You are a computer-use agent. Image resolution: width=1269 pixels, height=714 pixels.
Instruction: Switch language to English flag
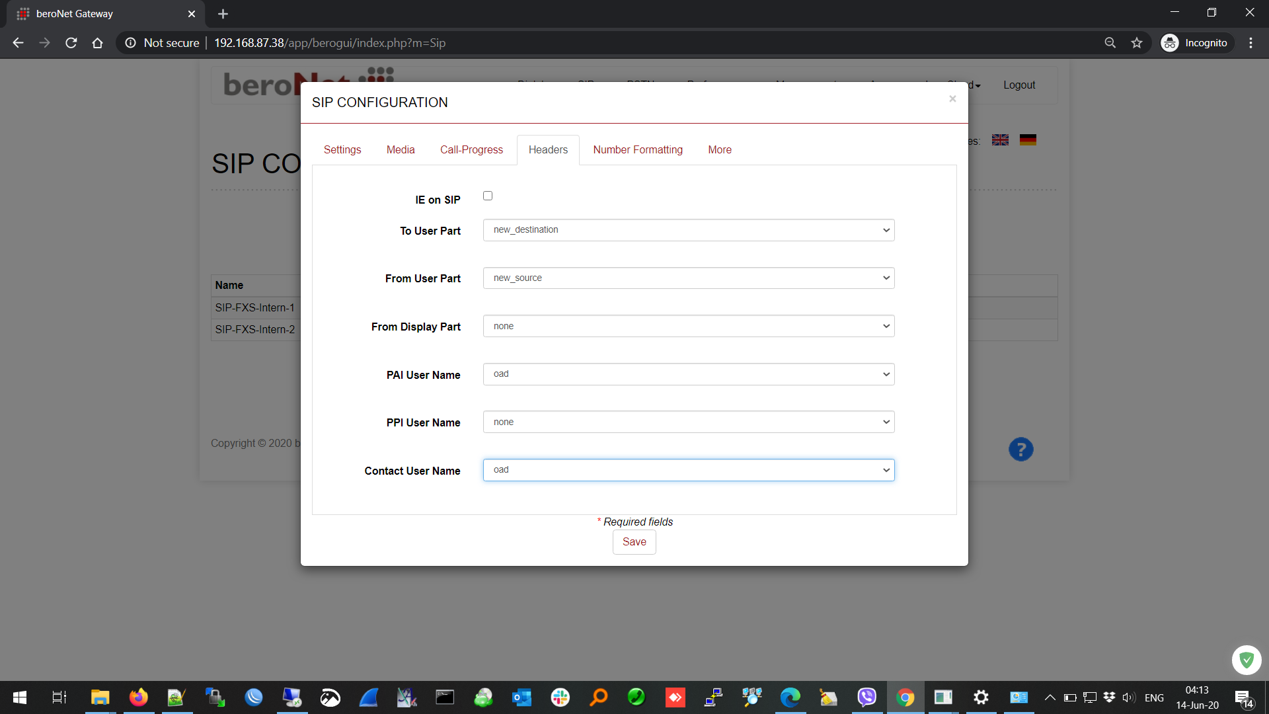(1000, 140)
